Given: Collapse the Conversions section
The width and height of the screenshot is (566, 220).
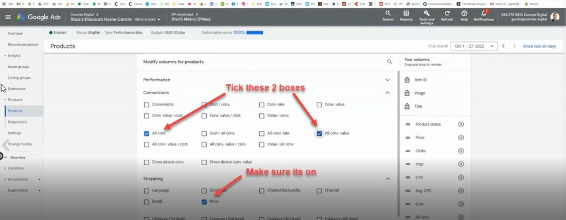Looking at the screenshot, I should pyautogui.click(x=387, y=93).
